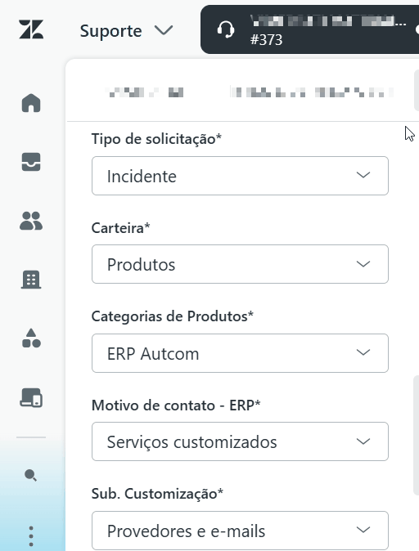Click the form panel vertical scrollbar
Image resolution: width=419 pixels, height=551 pixels.
416,435
